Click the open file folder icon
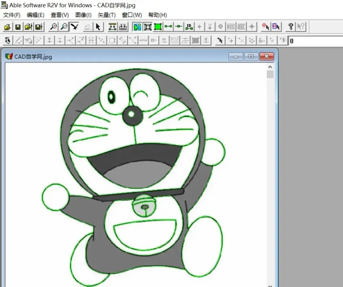The width and height of the screenshot is (343, 287). pos(8,27)
